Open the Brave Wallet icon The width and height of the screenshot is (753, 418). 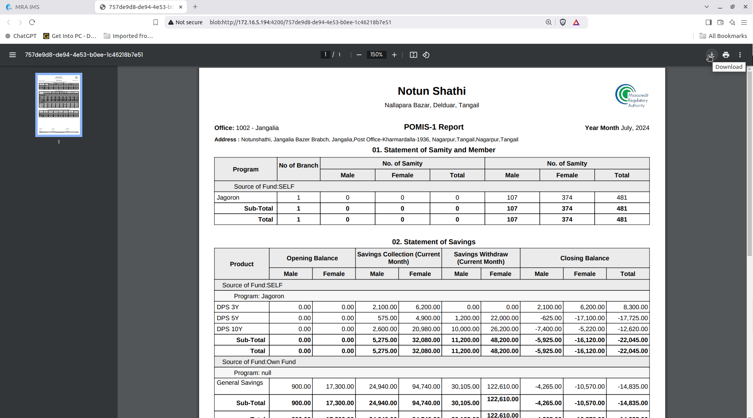[720, 22]
